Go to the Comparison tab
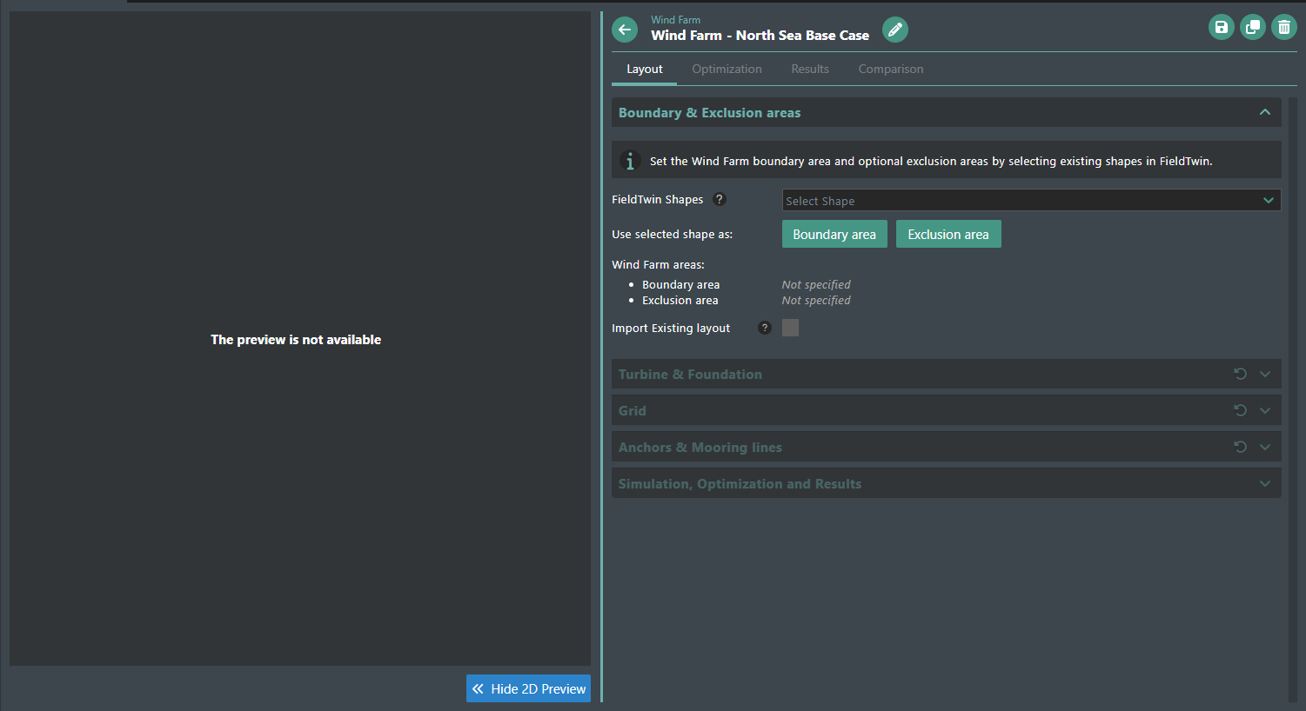Screen dimensions: 1306x711 click(x=890, y=69)
